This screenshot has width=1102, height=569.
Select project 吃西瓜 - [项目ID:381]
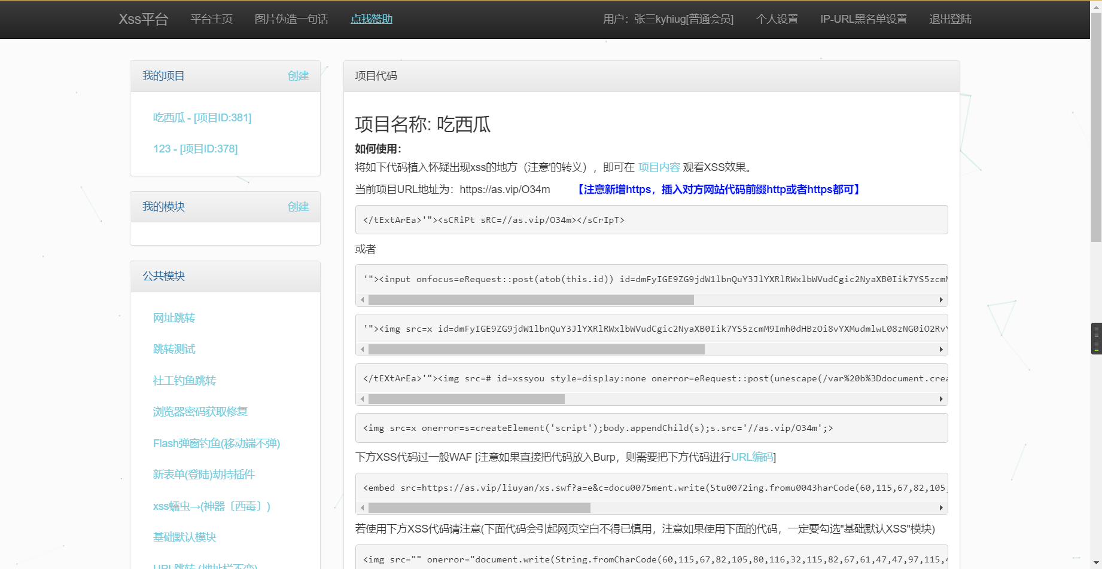coord(202,118)
